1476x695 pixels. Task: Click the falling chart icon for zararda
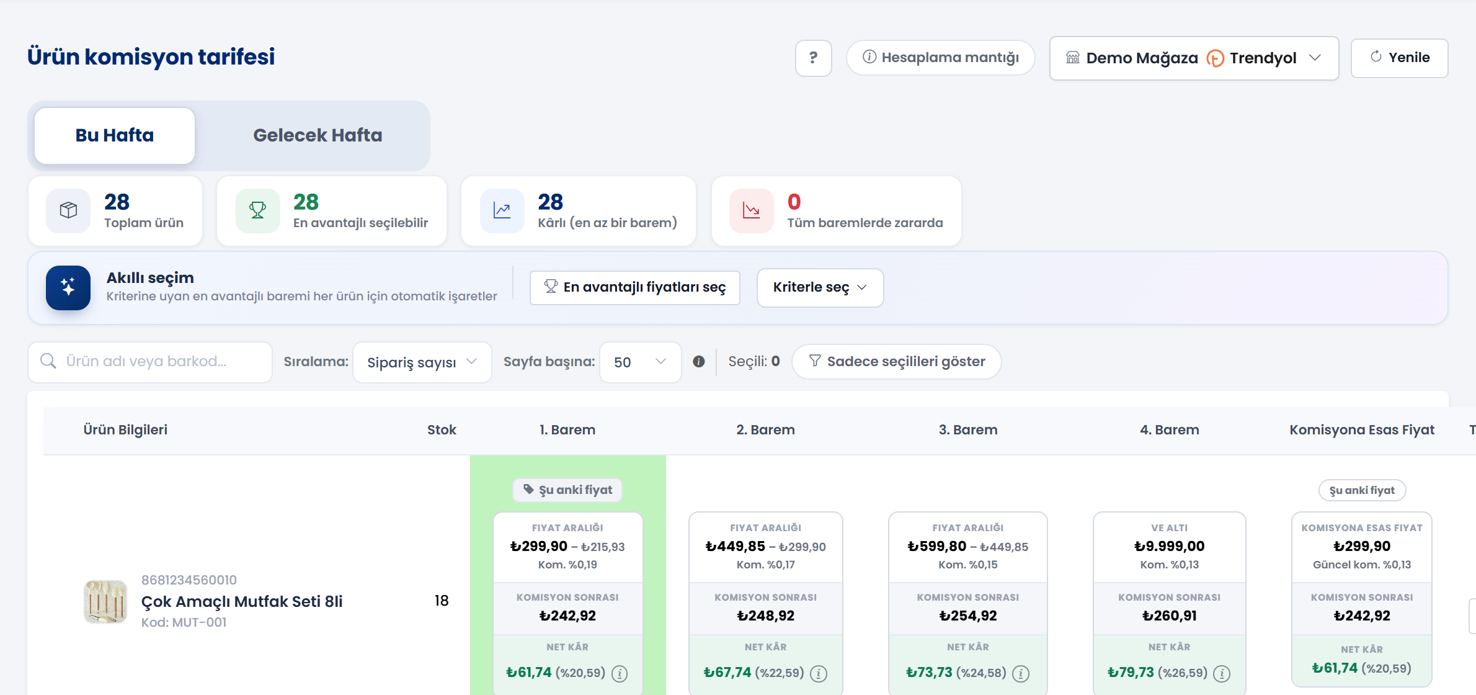[x=751, y=210]
